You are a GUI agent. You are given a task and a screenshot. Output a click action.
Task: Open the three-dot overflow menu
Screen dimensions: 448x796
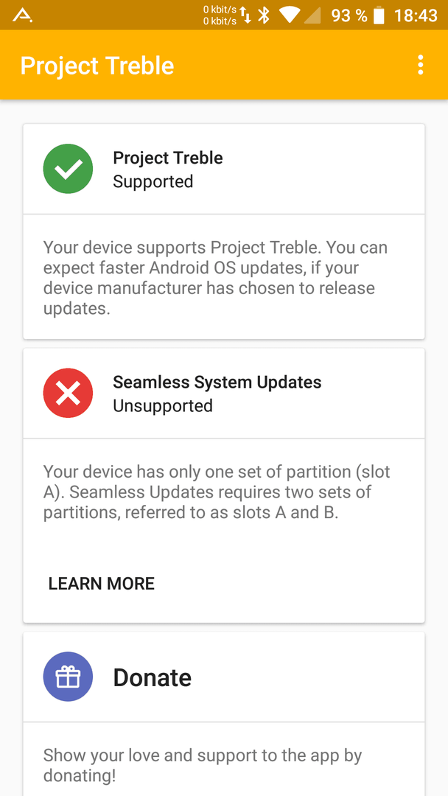point(420,66)
